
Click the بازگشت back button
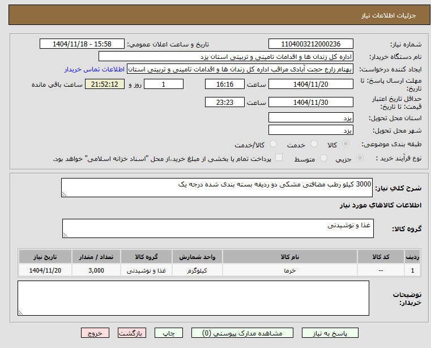coord(131,333)
